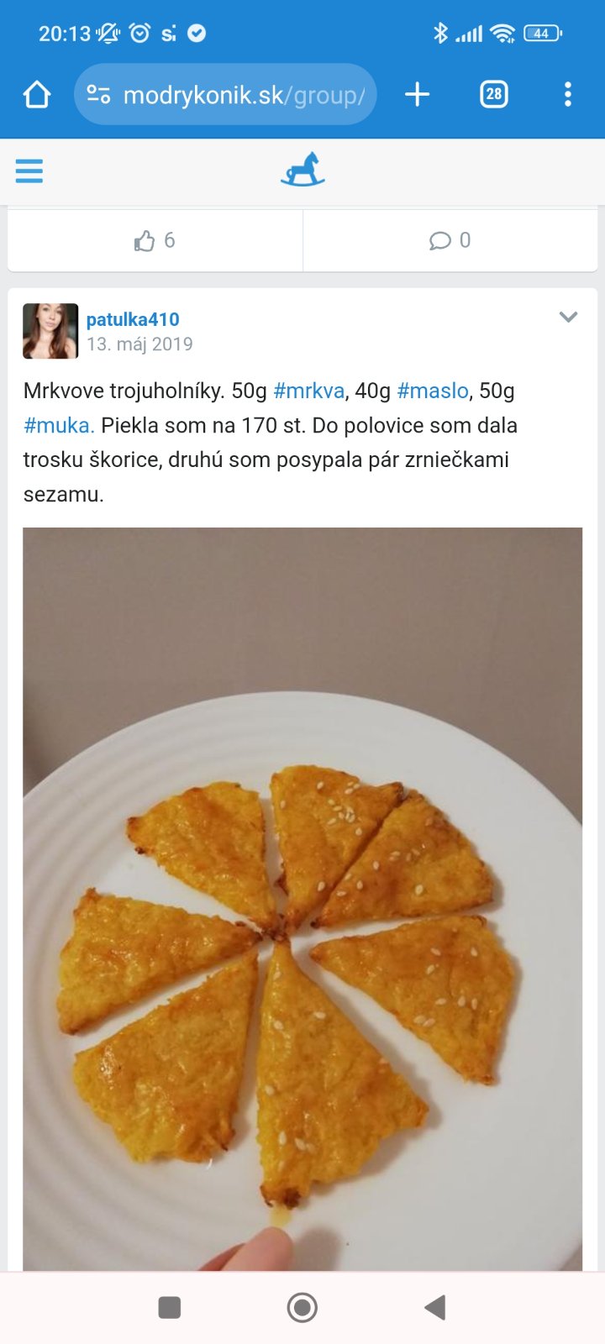This screenshot has width=605, height=1344.
Task: Open the patulka410 username link
Action: [133, 319]
